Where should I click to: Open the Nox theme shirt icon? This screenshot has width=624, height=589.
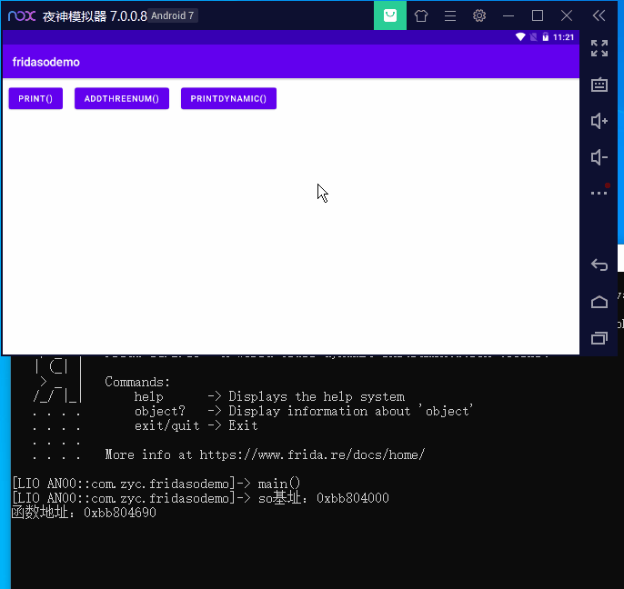[x=420, y=16]
